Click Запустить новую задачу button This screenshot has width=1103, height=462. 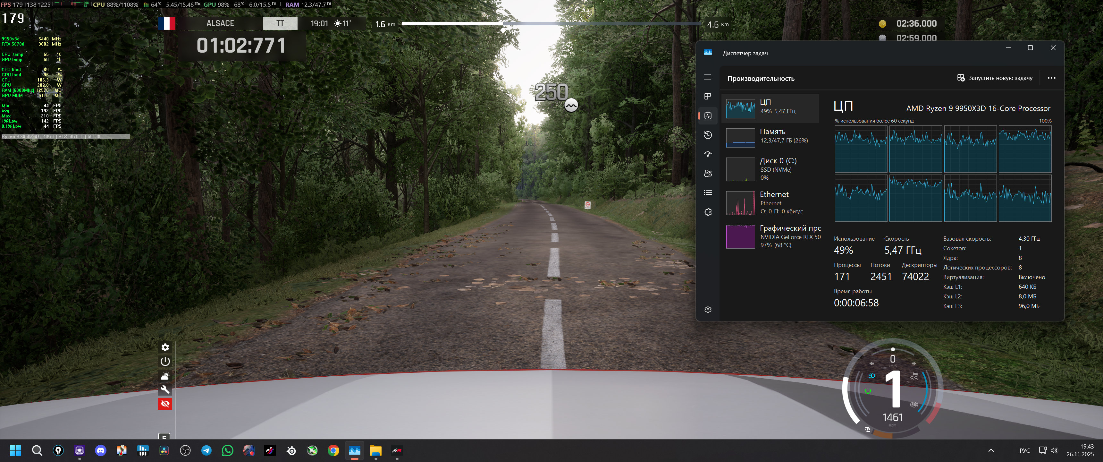(995, 78)
